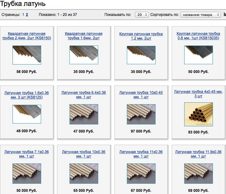The width and height of the screenshot is (226, 194).
Task: Go to page 2 of results
Action: [27, 15]
